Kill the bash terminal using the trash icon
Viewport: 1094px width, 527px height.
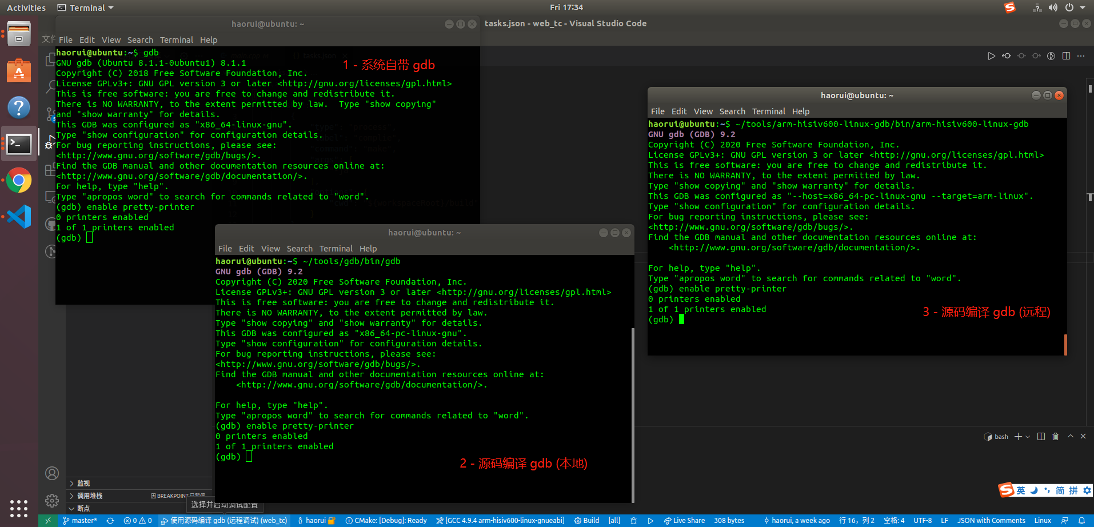pos(1055,436)
